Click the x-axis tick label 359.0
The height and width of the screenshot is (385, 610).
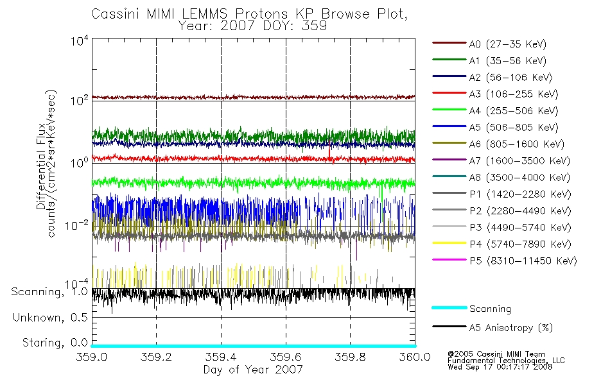coord(91,357)
